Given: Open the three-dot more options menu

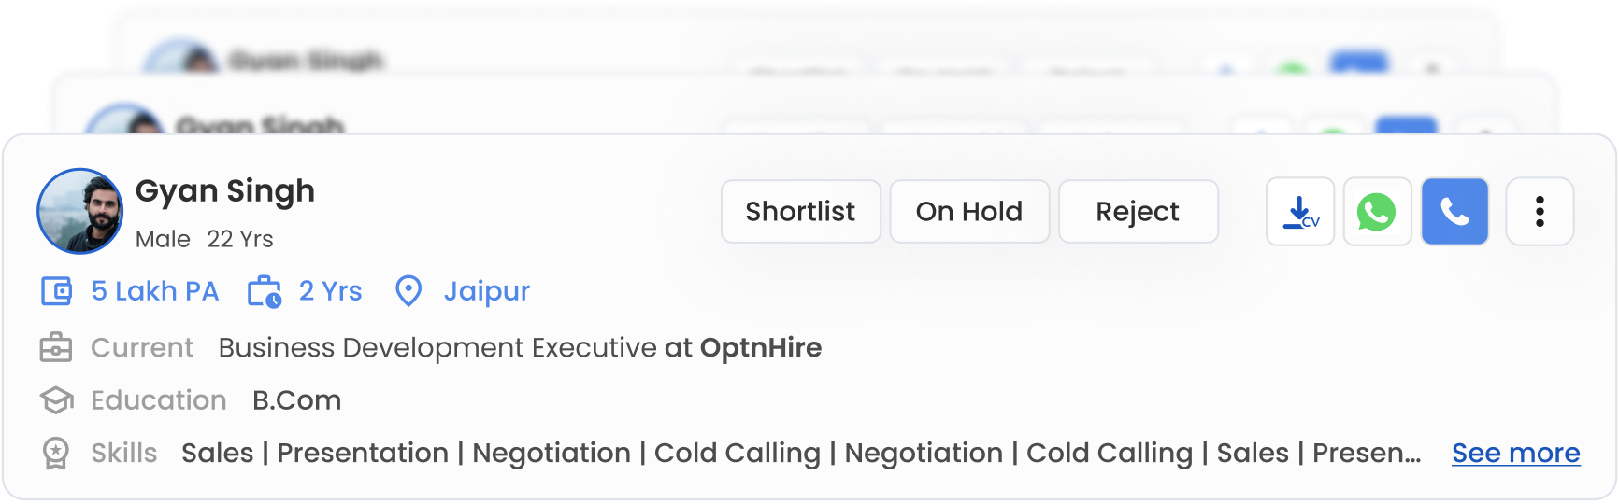Looking at the screenshot, I should tap(1540, 212).
